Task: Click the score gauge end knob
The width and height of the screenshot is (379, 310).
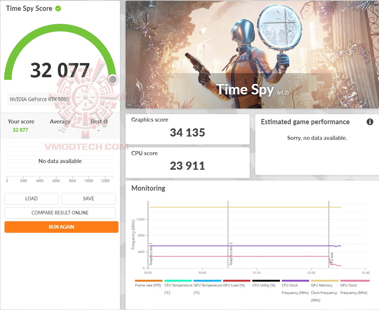Action: coord(113,79)
